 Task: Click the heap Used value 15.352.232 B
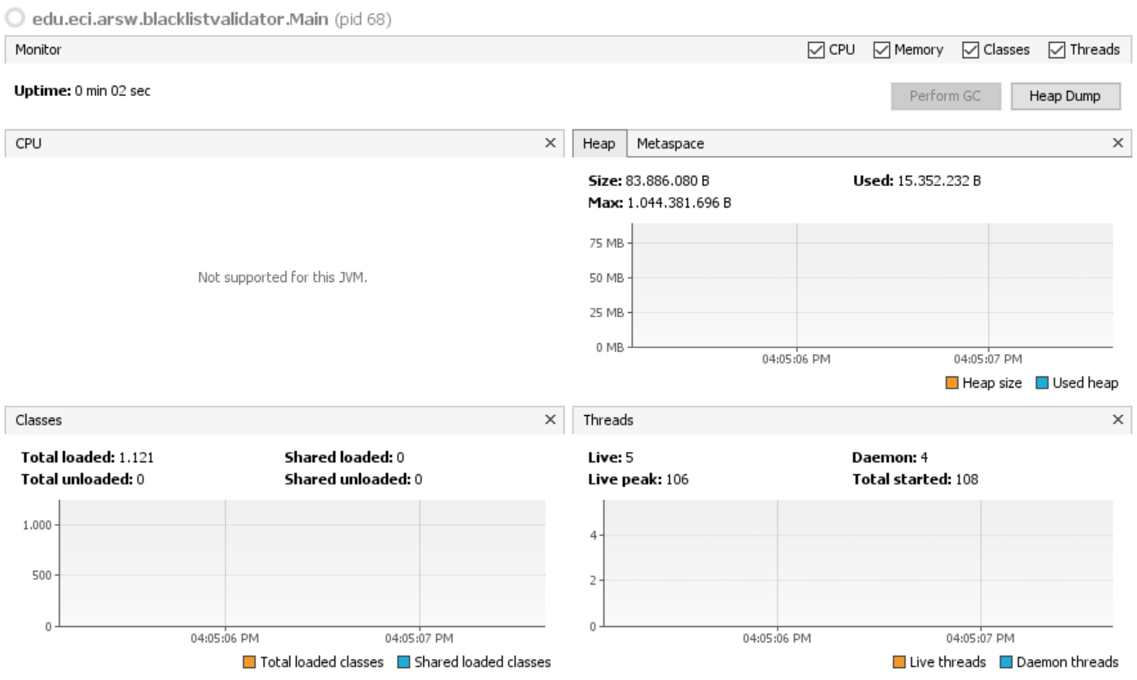[x=938, y=181]
